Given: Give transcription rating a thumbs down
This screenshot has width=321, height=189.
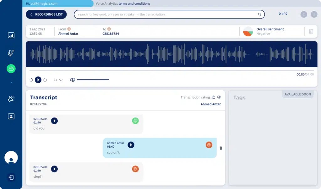Looking at the screenshot, I should 218,97.
